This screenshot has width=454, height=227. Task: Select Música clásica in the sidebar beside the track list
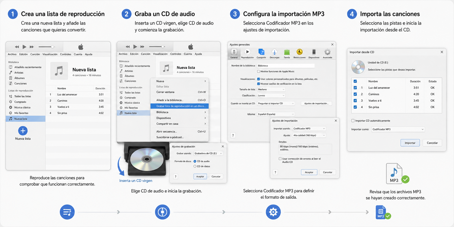pyautogui.click(x=22, y=107)
